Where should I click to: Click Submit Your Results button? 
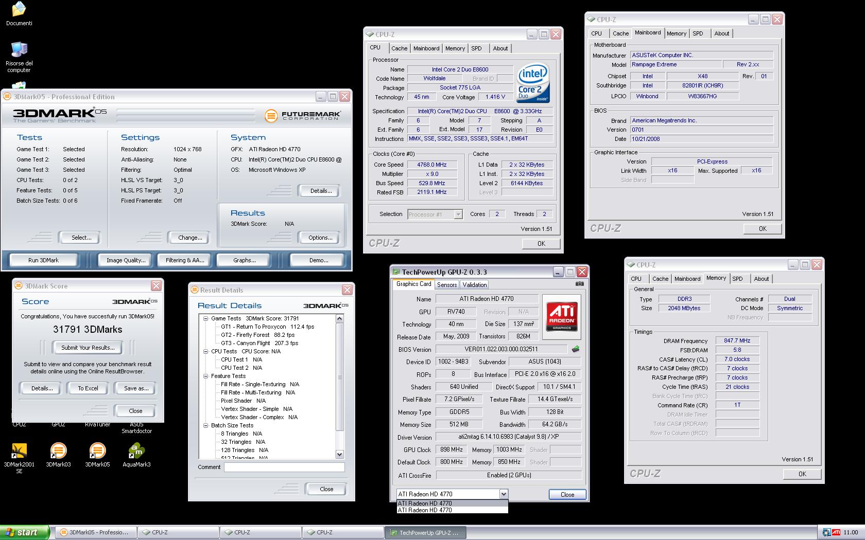[88, 348]
